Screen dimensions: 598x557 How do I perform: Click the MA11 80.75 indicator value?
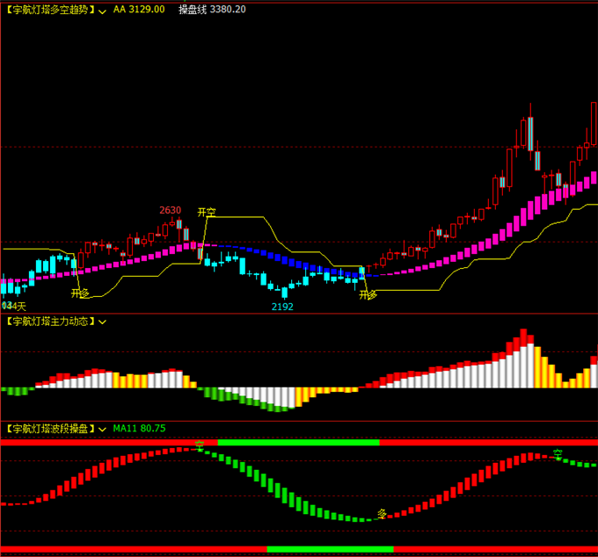tap(139, 429)
